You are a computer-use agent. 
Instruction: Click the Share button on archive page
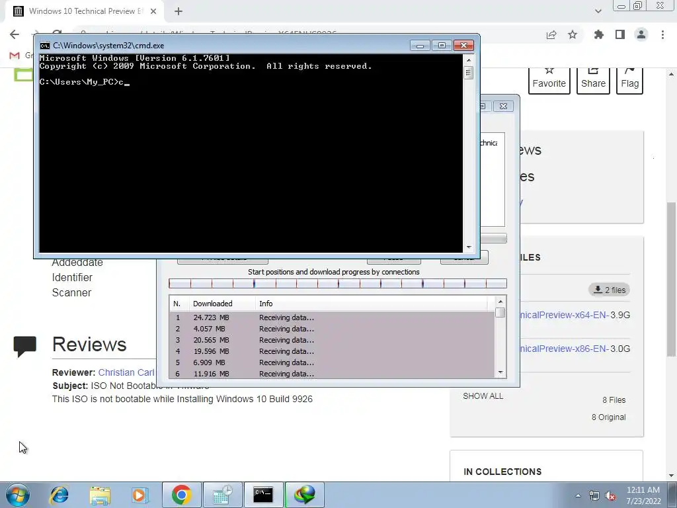click(x=593, y=80)
